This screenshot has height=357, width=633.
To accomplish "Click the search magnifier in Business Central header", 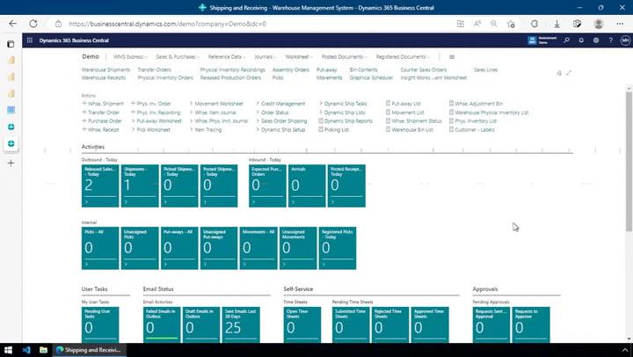I will [567, 40].
